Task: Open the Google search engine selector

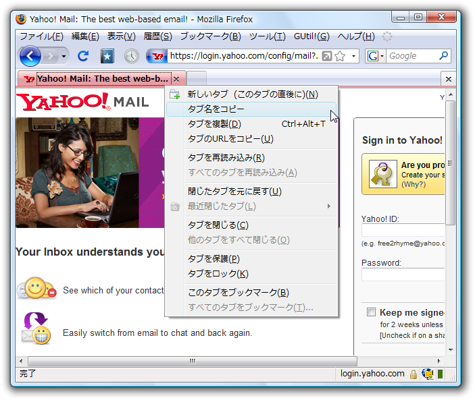Action: click(x=375, y=56)
